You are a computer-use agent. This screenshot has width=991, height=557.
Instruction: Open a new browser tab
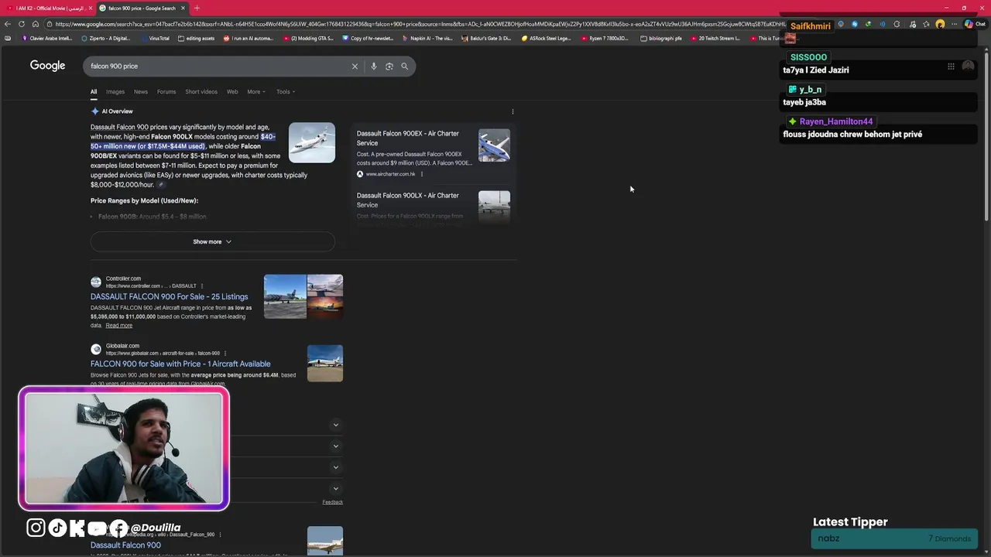coord(197,8)
